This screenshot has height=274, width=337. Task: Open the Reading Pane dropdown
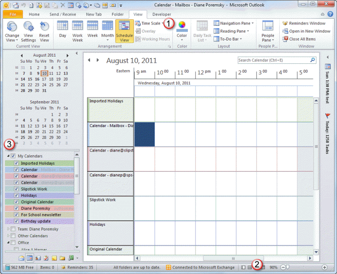pos(231,31)
